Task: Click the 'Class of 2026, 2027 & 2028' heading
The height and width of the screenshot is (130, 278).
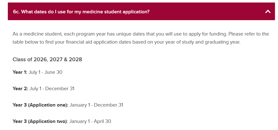Action: click(47, 59)
